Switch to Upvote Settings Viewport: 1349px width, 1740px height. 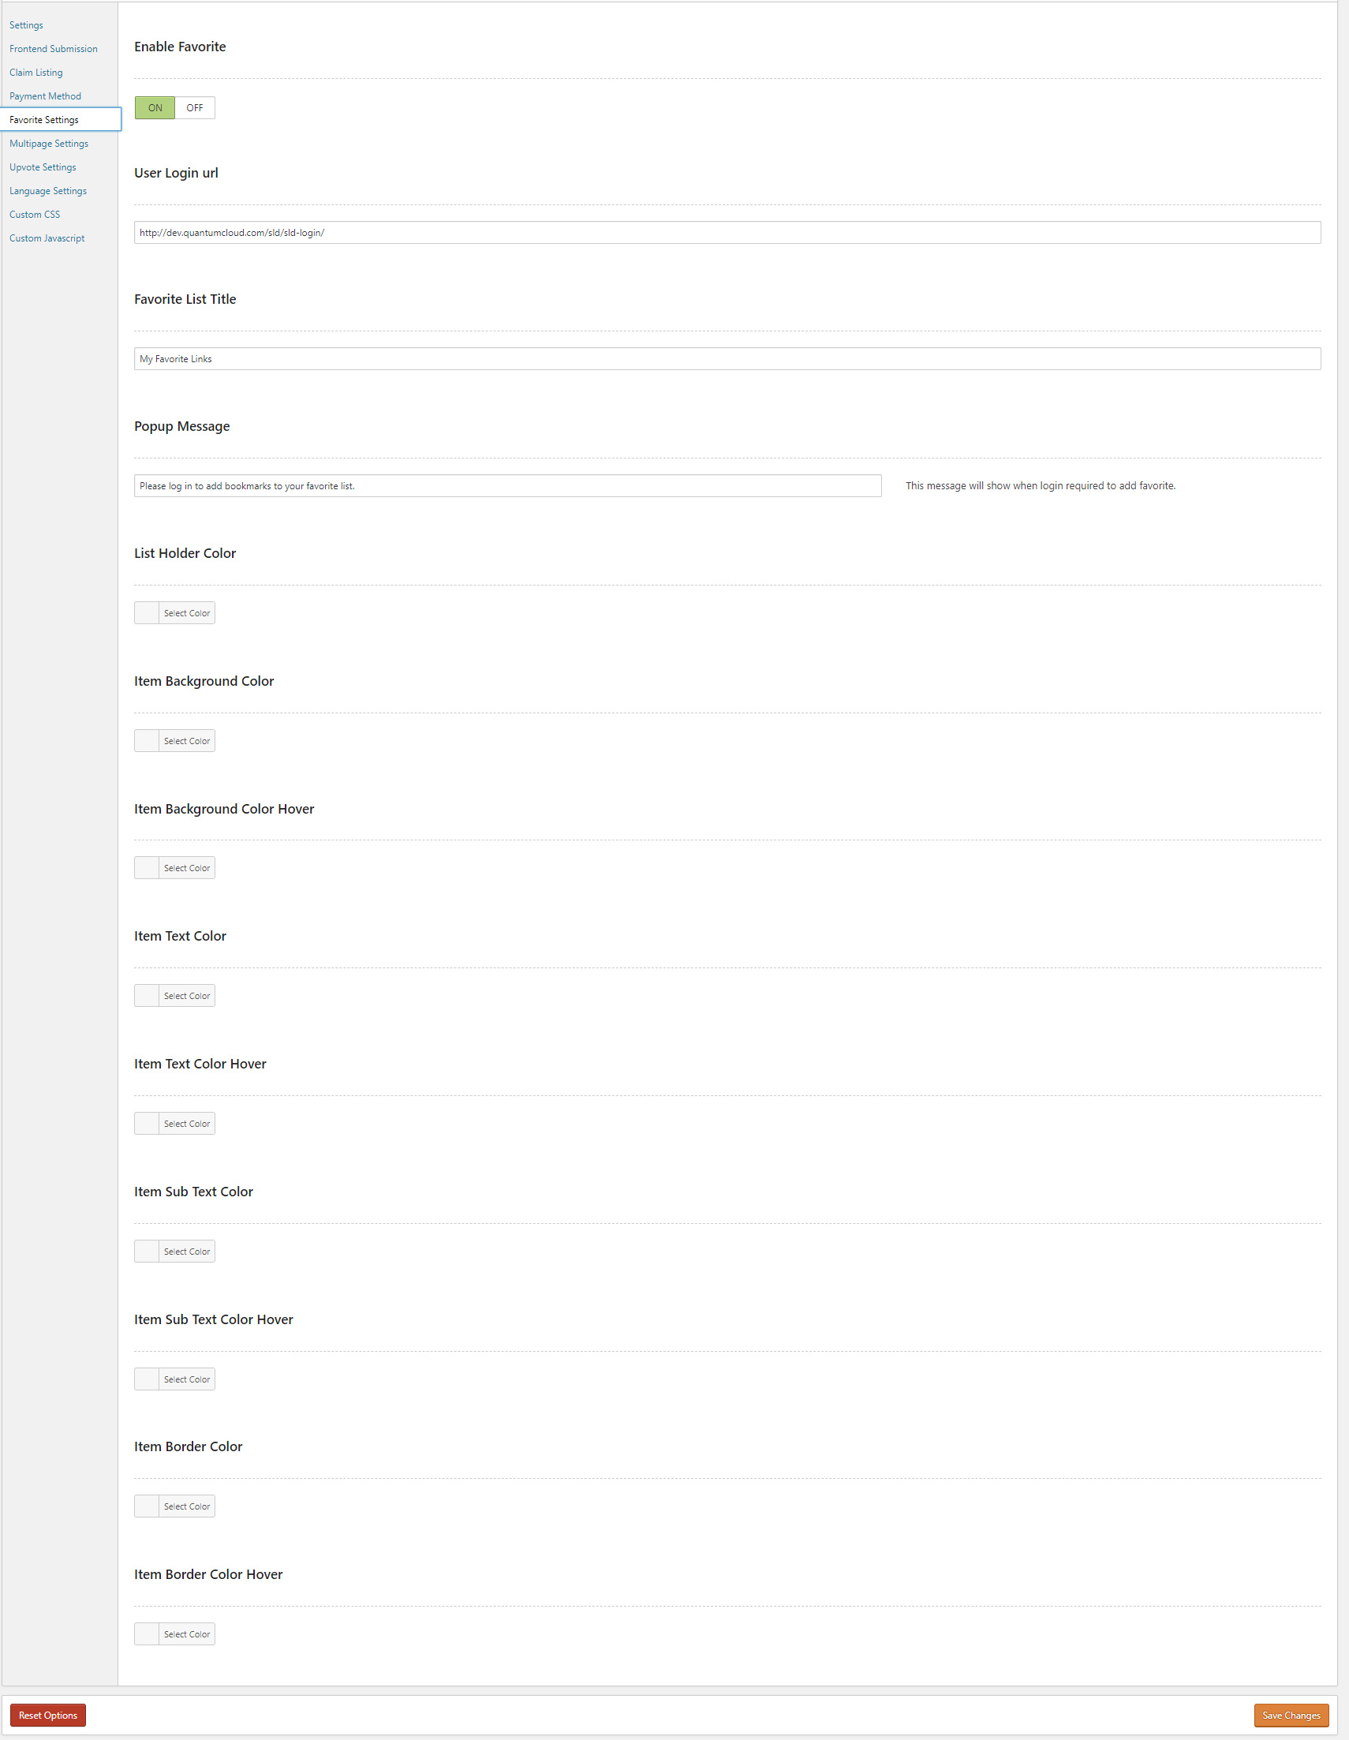tap(43, 167)
